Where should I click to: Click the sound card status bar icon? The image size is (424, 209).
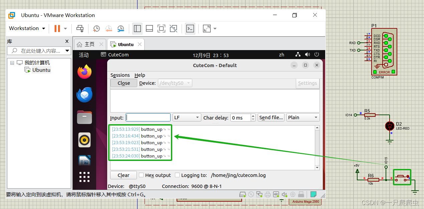(x=284, y=194)
